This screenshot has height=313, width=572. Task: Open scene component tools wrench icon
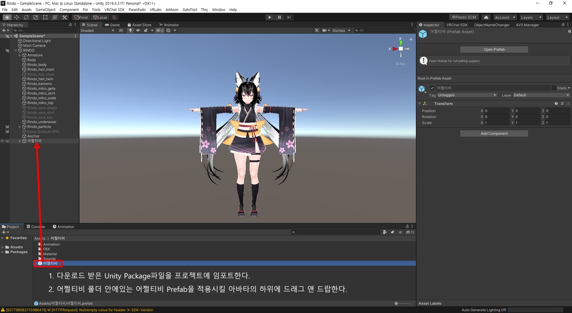[x=317, y=30]
